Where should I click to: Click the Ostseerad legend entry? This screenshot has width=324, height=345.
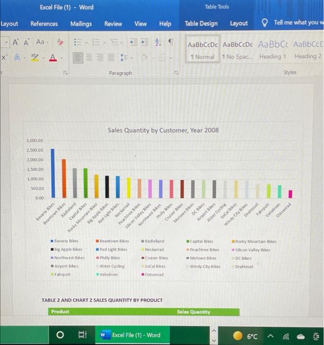point(152,275)
